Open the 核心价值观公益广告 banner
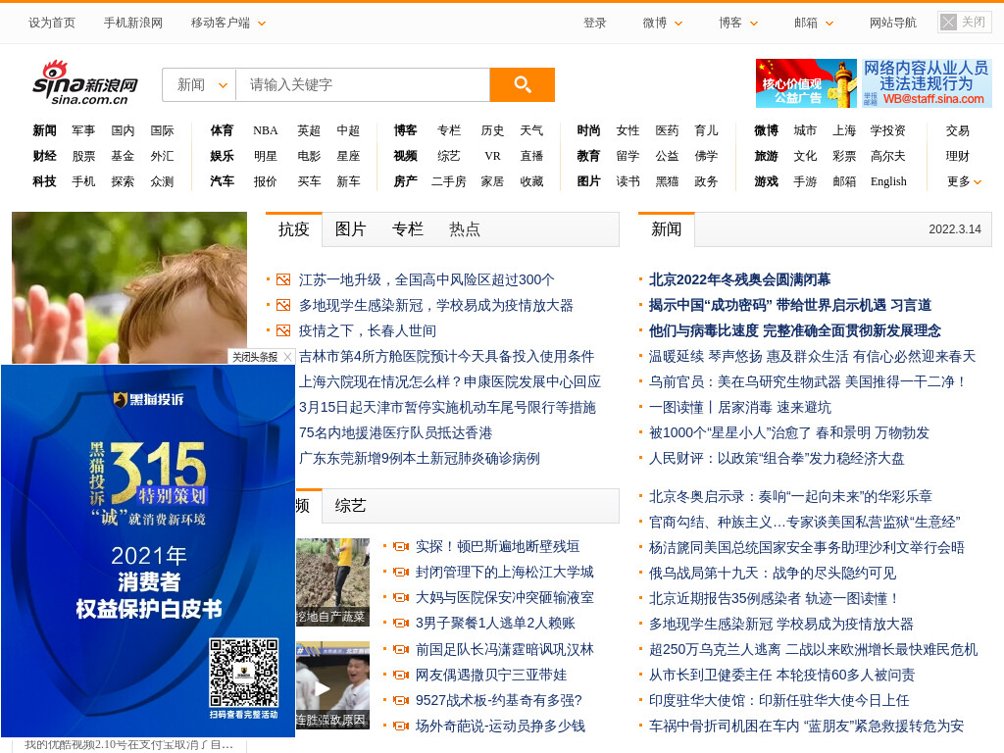Image resolution: width=1004 pixels, height=753 pixels. (806, 83)
